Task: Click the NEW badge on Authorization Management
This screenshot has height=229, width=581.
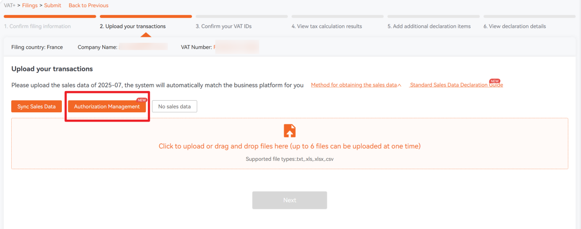Action: coord(142,100)
